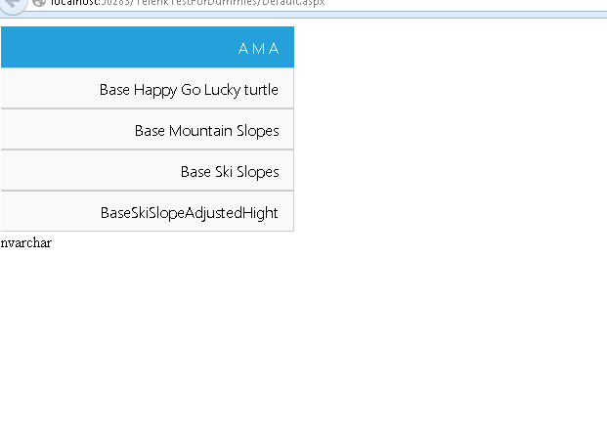Click the nvarchar text below the list
The height and width of the screenshot is (430, 607).
[26, 243]
